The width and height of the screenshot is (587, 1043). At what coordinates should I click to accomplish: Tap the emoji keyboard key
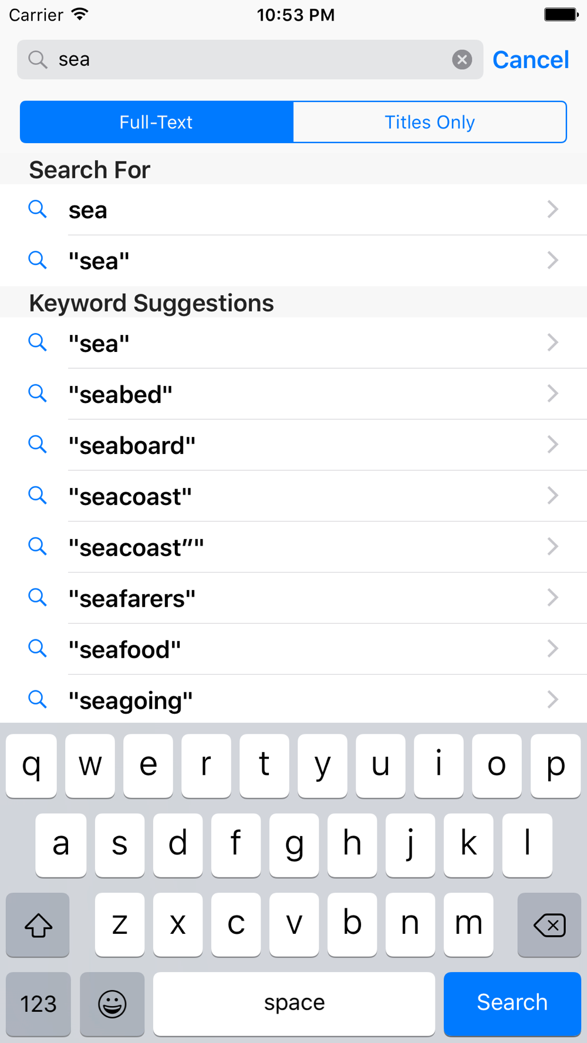[x=112, y=1004]
